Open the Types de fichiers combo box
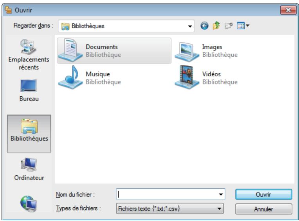The image size is (299, 221). pos(170,208)
